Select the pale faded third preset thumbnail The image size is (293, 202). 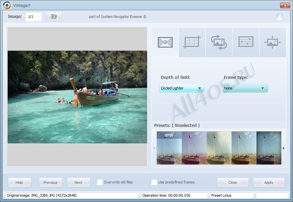219,148
